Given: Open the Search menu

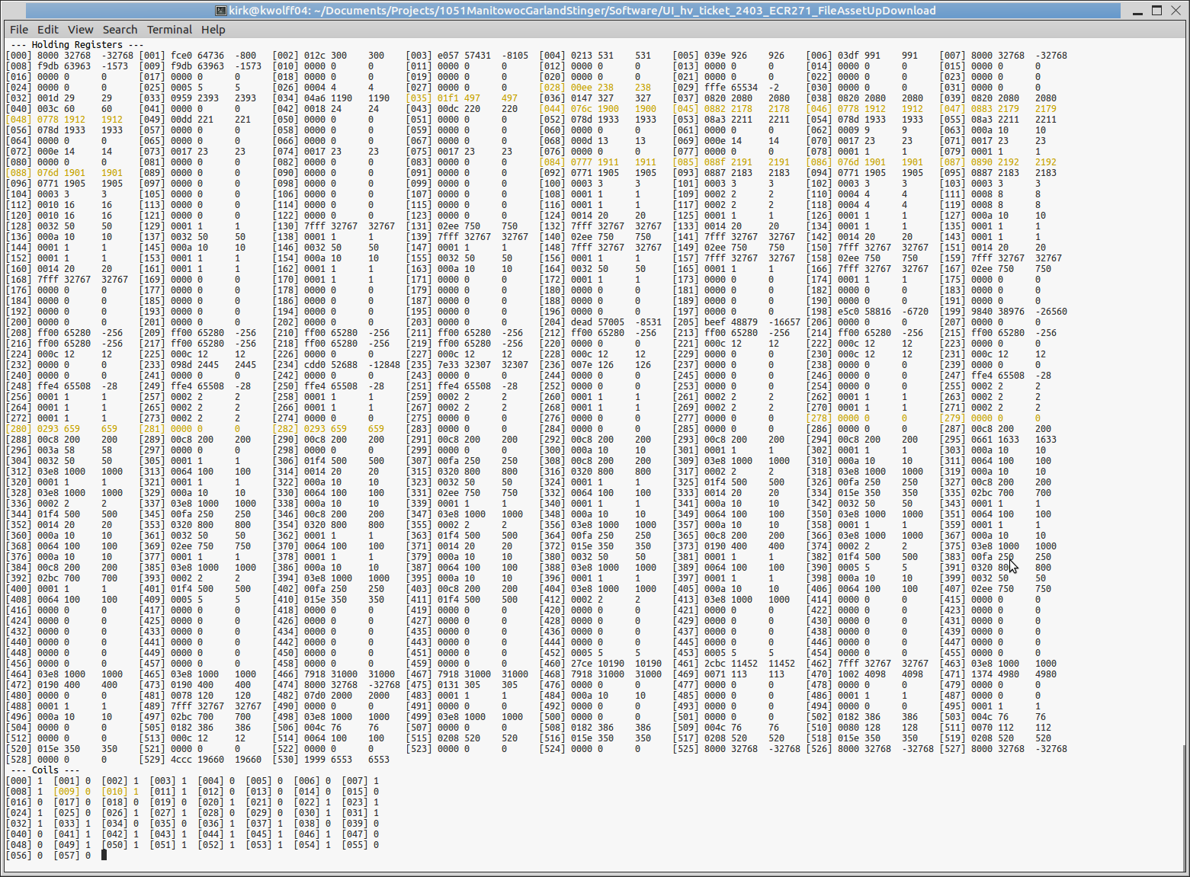Looking at the screenshot, I should 120,30.
